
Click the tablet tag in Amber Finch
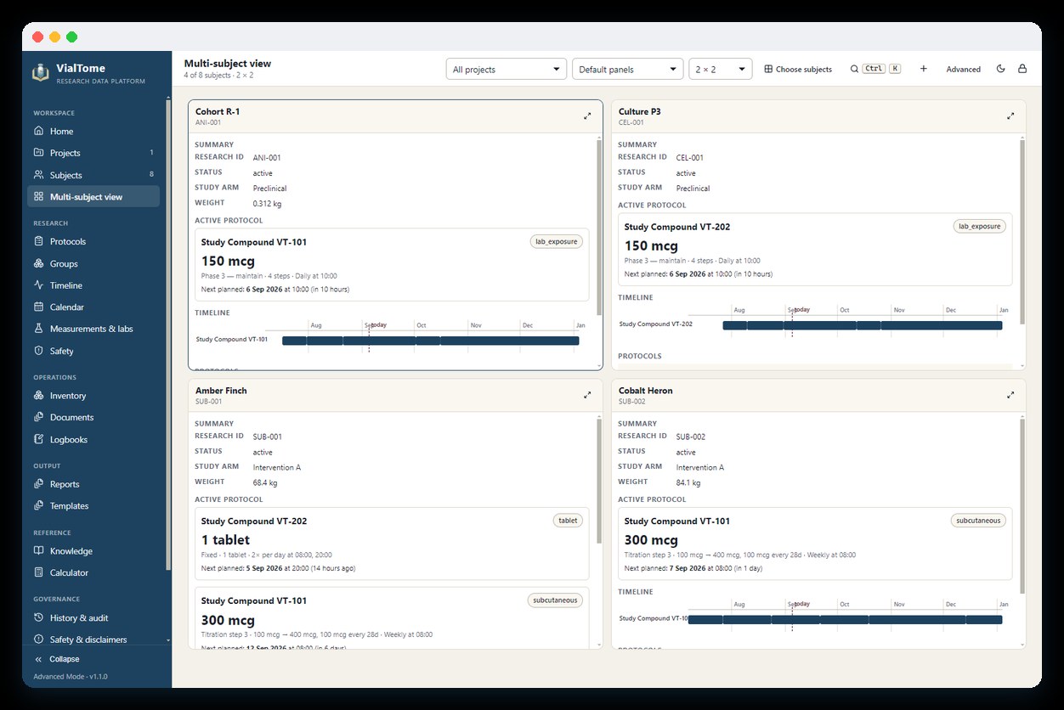point(568,521)
